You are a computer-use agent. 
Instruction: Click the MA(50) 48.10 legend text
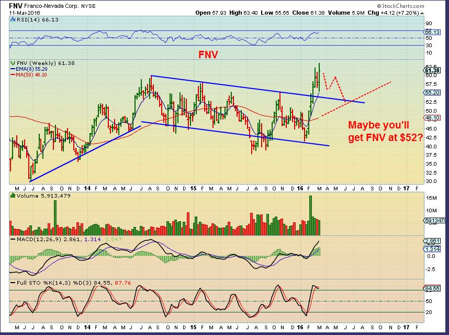point(31,75)
